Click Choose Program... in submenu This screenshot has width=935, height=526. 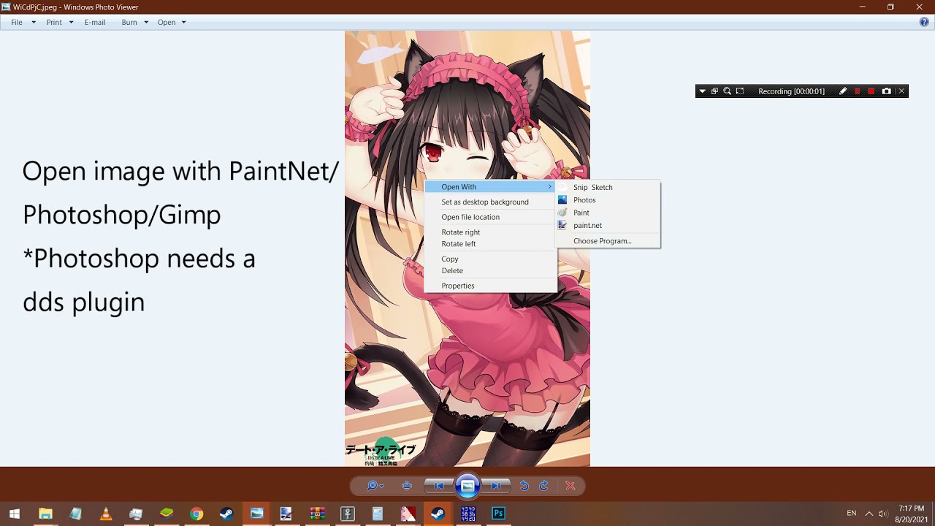point(608,241)
